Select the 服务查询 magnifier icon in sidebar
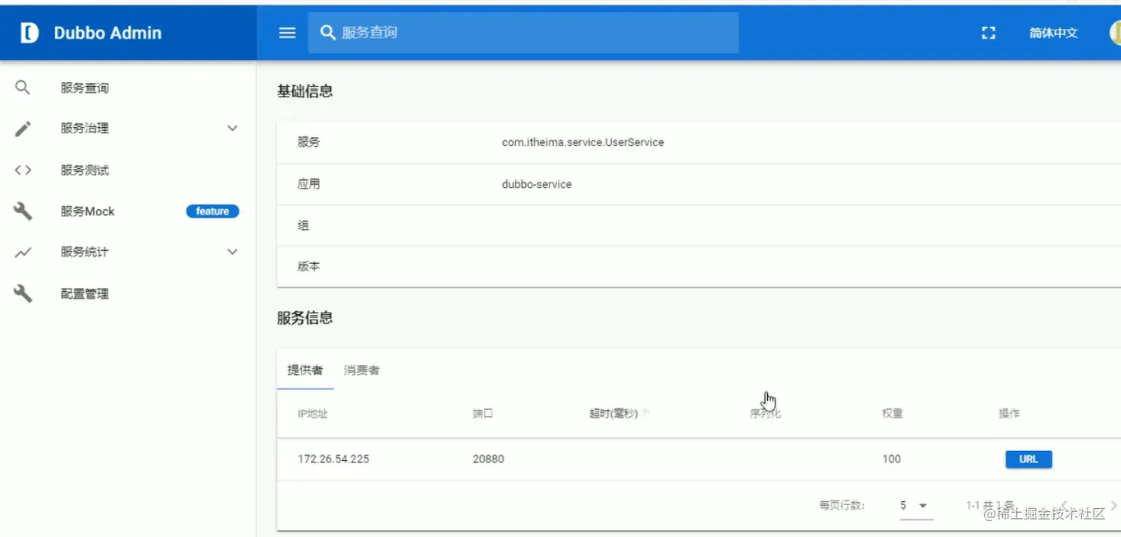The height and width of the screenshot is (537, 1121). (23, 87)
